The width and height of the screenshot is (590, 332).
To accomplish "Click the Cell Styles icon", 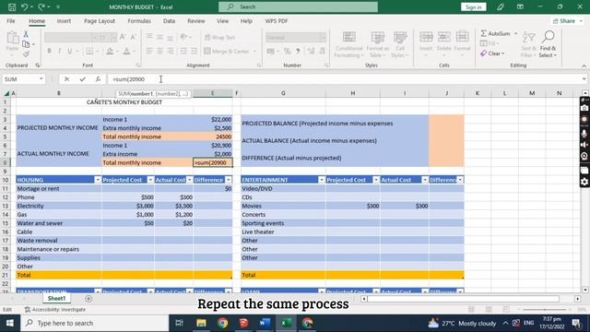I will 399,37.
